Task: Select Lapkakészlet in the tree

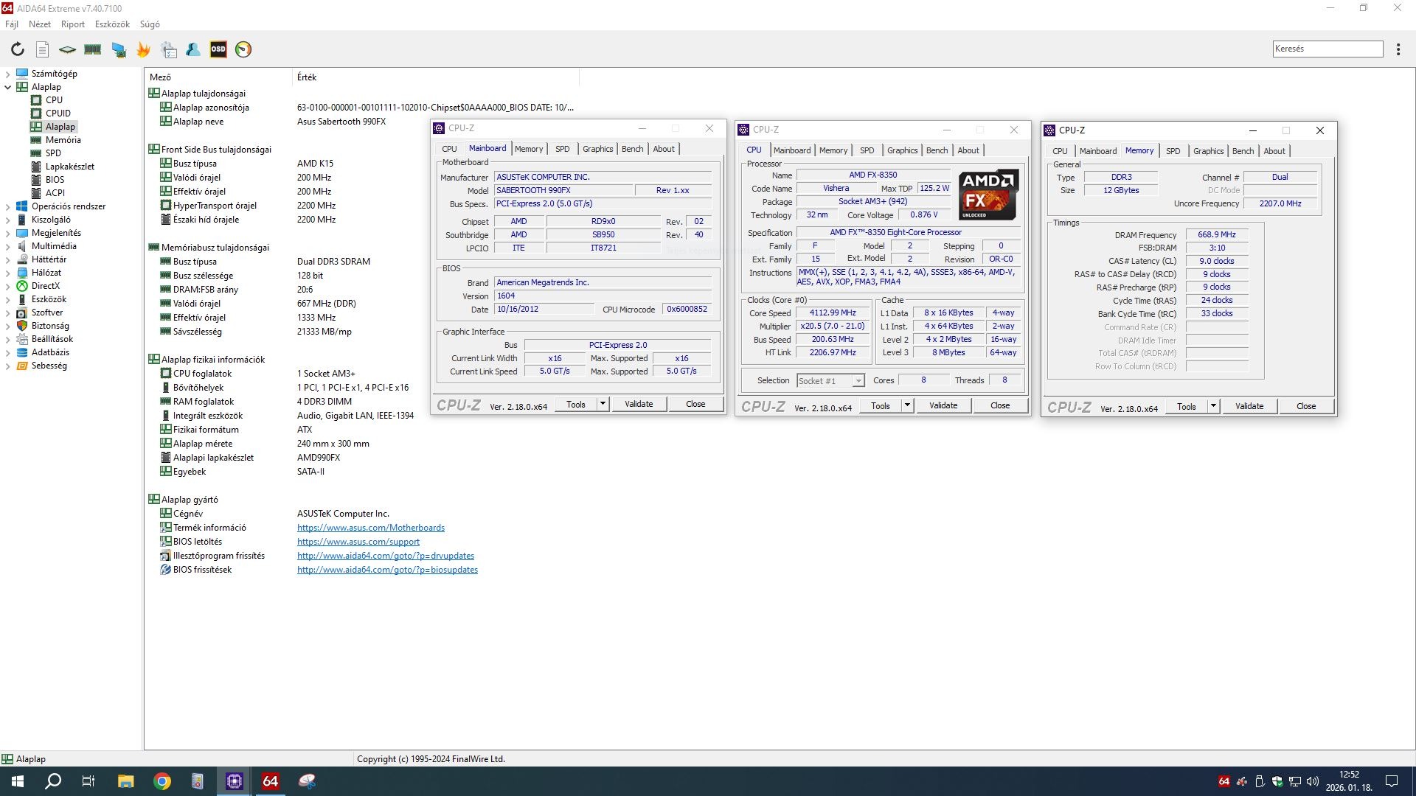Action: 70,167
